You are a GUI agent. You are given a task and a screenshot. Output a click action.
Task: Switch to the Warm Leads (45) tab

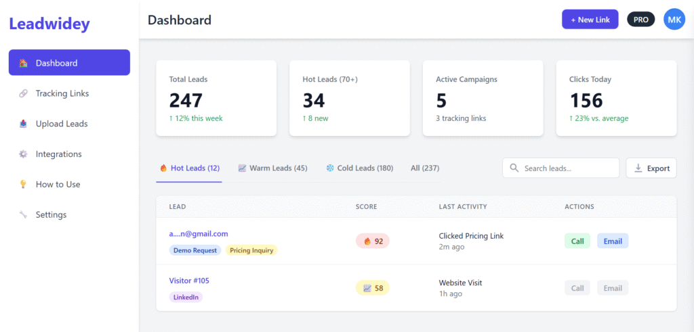(272, 168)
